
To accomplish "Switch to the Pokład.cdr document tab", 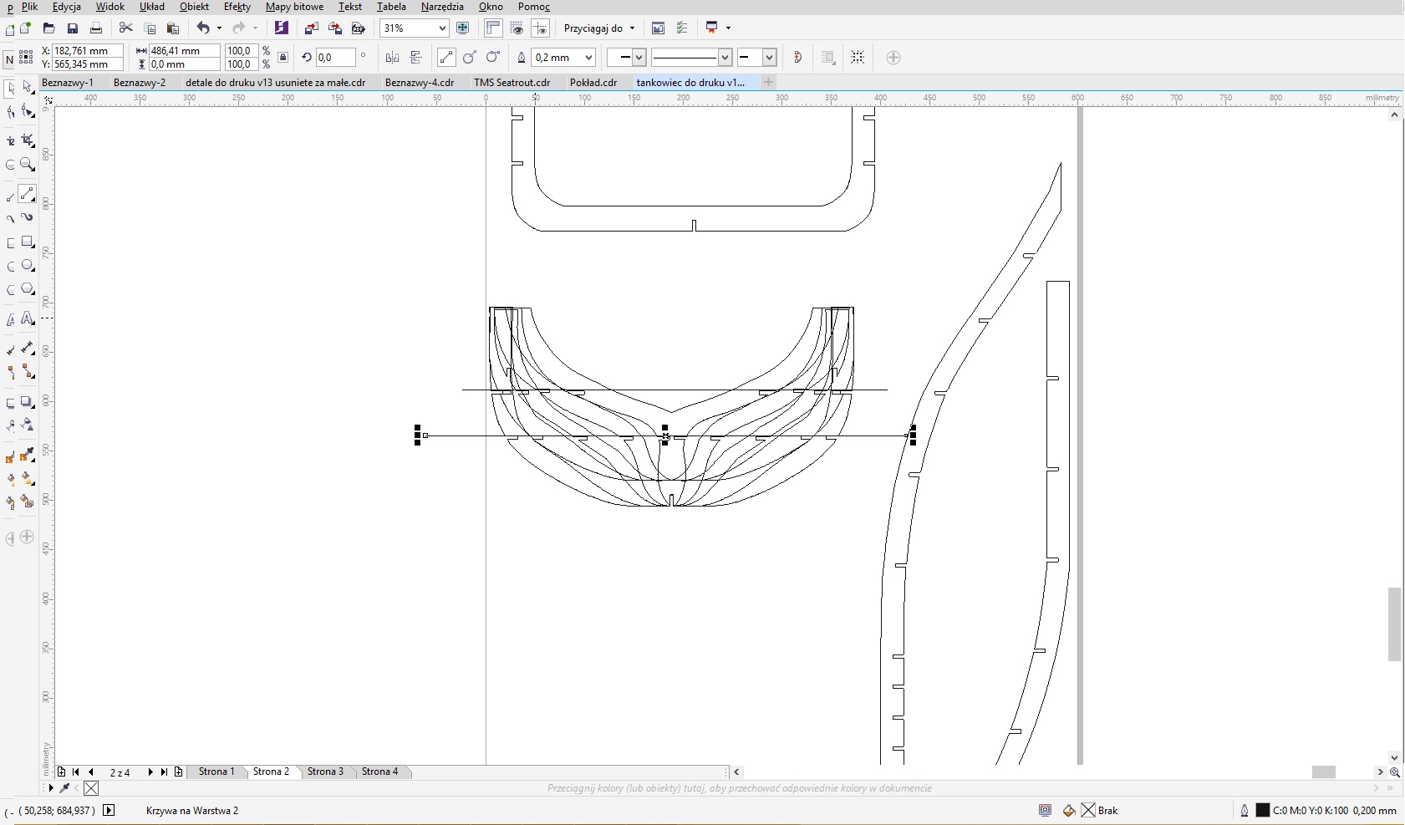I will tap(593, 83).
